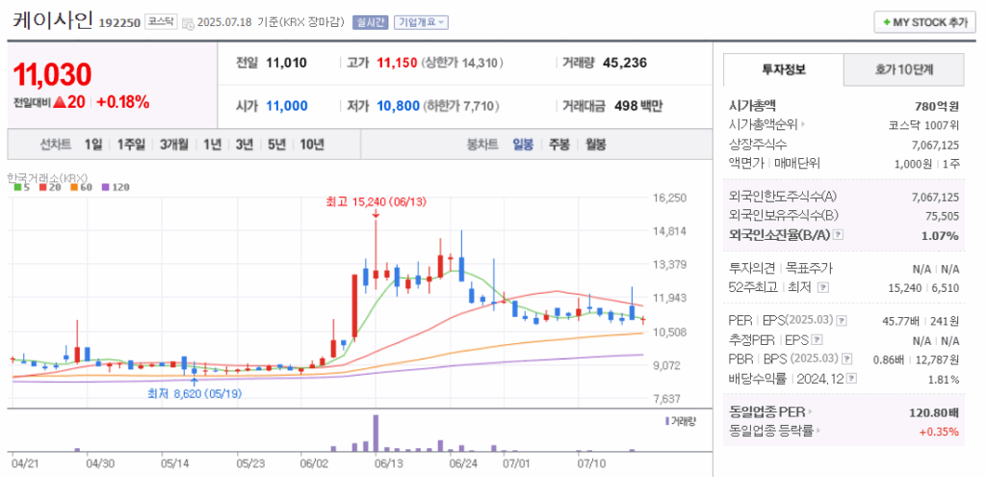Click the calendar clock icon beside 2025.07.18
This screenshot has height=477, width=986.
(188, 23)
